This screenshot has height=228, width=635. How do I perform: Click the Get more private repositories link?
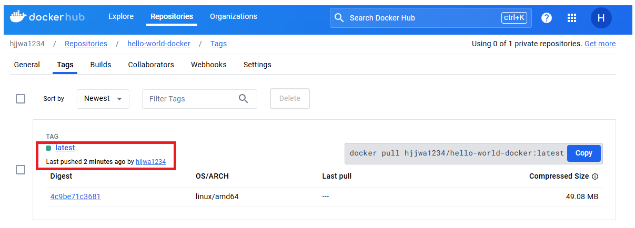(x=600, y=44)
